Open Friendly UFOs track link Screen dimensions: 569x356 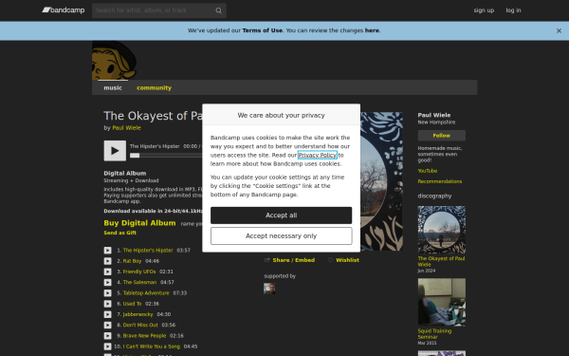click(x=139, y=272)
